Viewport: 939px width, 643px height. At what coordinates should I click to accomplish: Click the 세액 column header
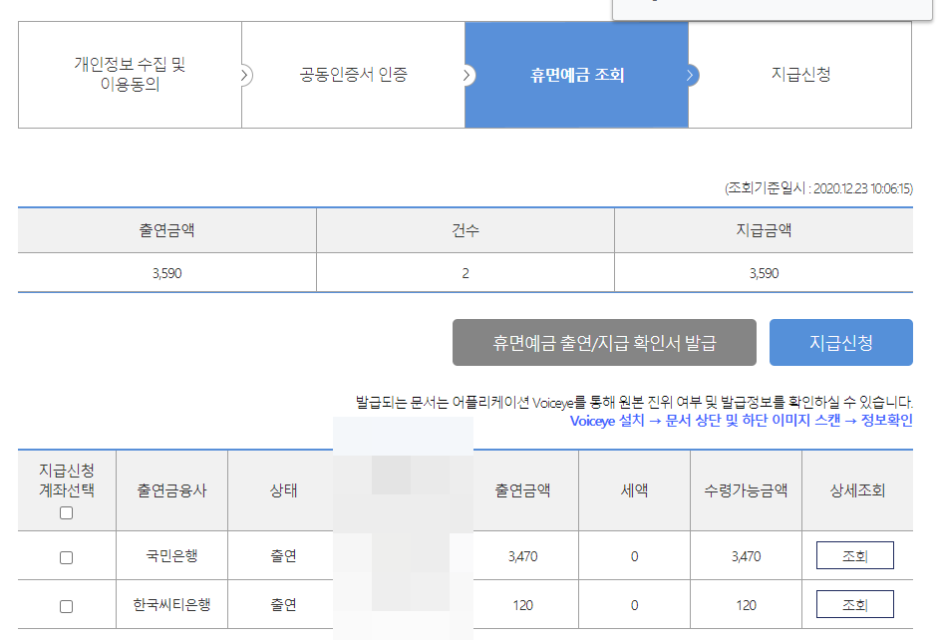tap(634, 490)
